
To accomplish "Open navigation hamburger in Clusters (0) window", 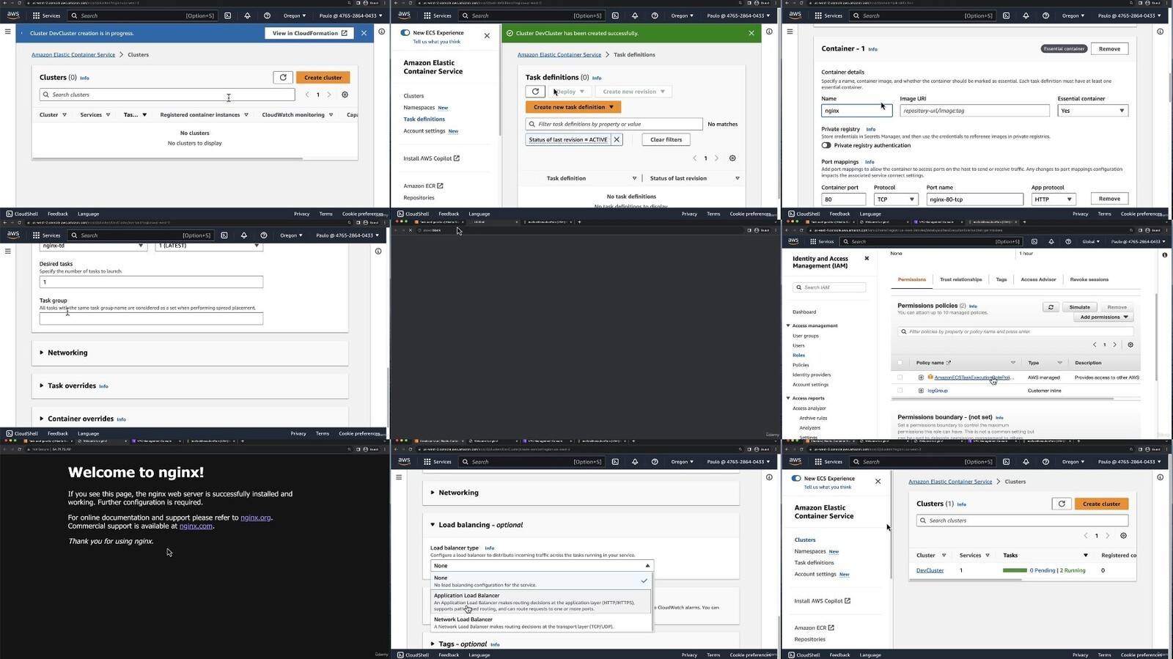I will (x=8, y=32).
